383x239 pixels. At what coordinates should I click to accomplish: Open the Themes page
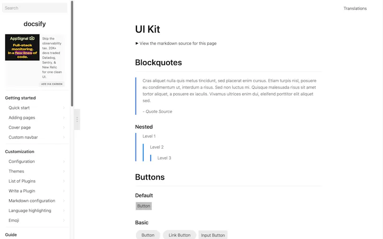pos(16,171)
